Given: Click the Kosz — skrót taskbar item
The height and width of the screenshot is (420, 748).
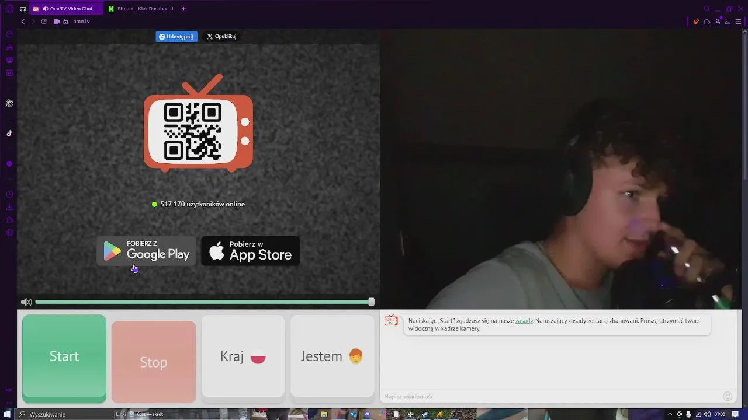Looking at the screenshot, I should click(x=146, y=414).
